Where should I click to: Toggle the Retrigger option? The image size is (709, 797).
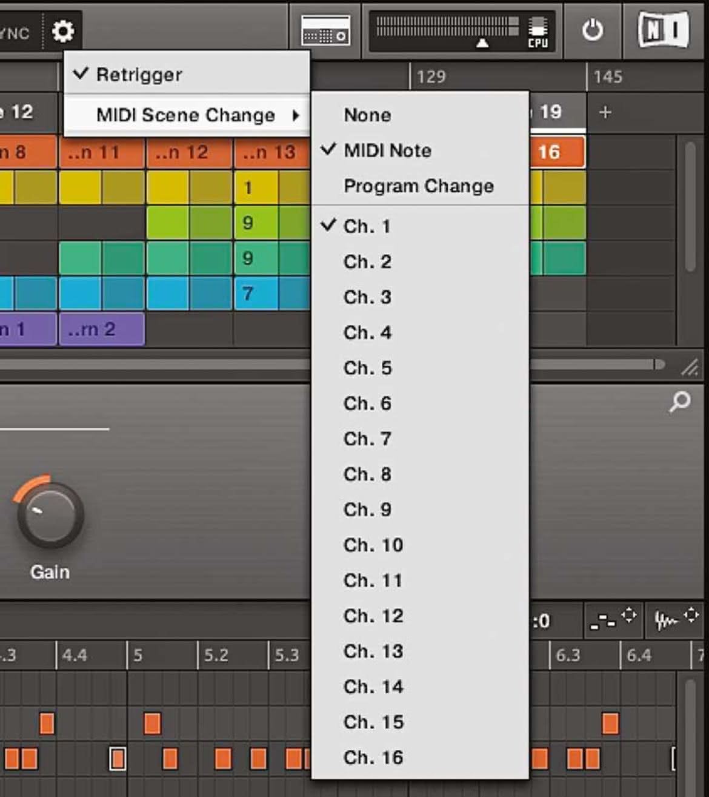[x=187, y=75]
